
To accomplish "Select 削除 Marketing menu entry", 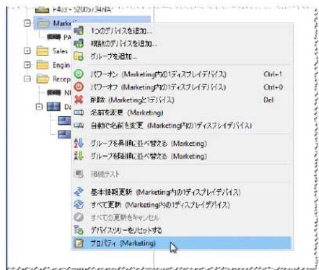I will coord(182,100).
